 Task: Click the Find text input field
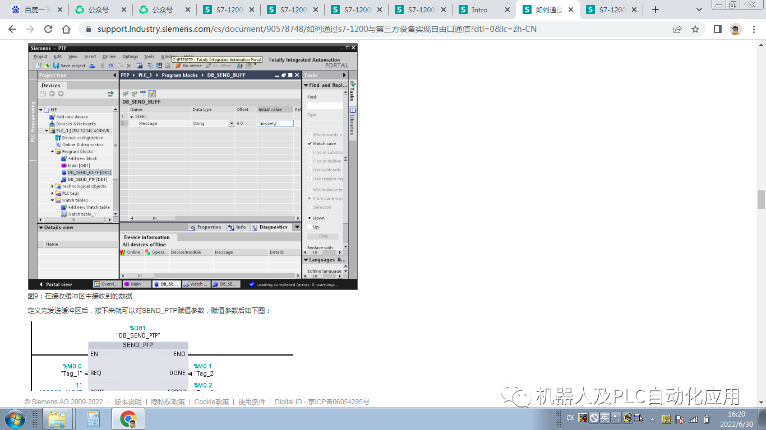point(324,105)
